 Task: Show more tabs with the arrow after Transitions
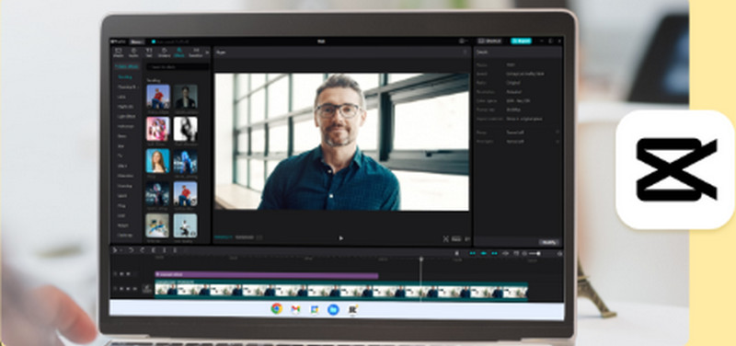pos(208,52)
